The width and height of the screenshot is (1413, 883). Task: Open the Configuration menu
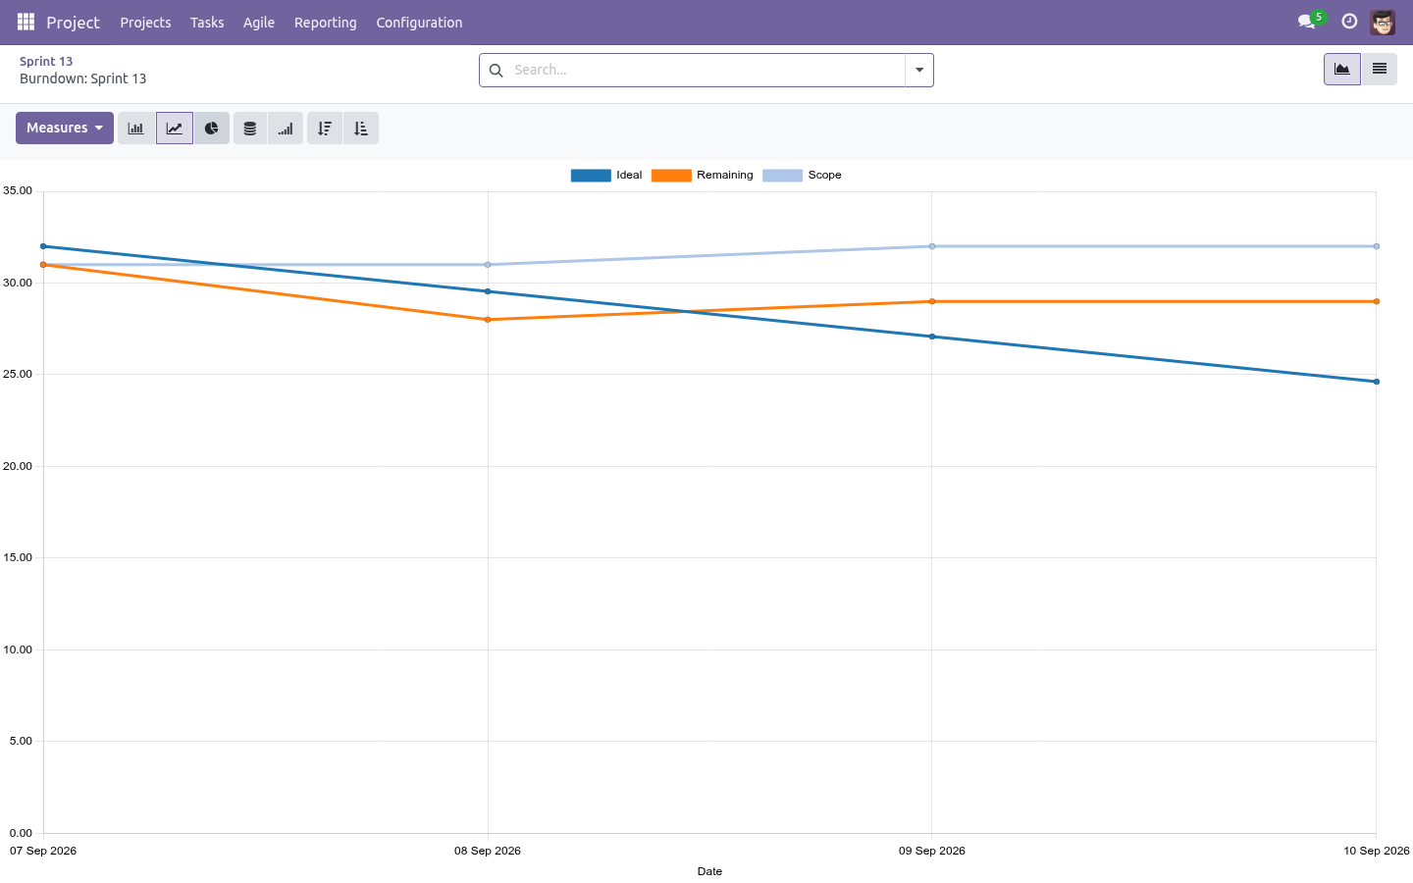tap(419, 23)
